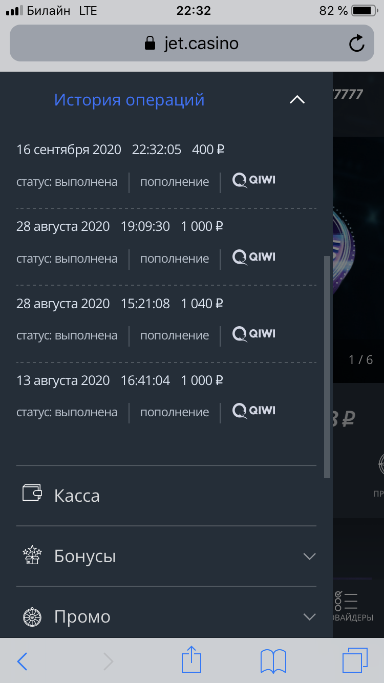The width and height of the screenshot is (384, 683).
Task: Click the Бонусы gift box icon
Action: 32,556
